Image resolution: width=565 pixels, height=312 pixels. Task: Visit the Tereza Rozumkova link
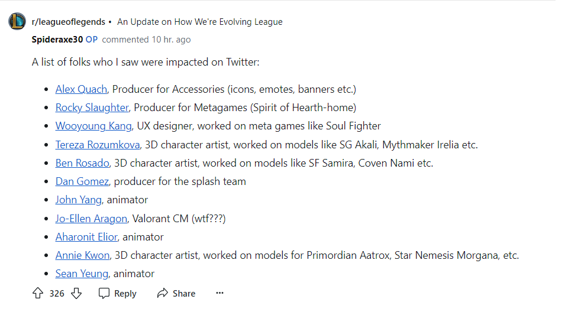pos(98,145)
